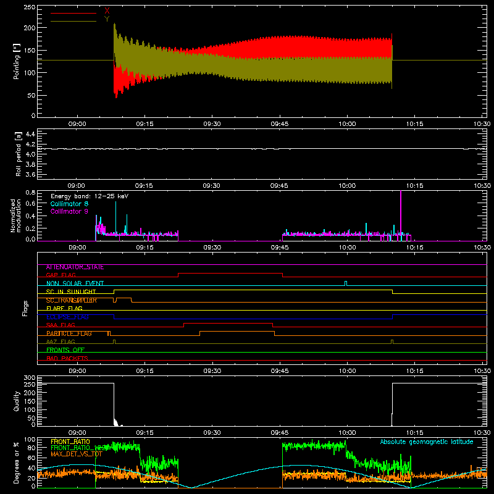Select the FLARE_FLAG label

(64, 308)
